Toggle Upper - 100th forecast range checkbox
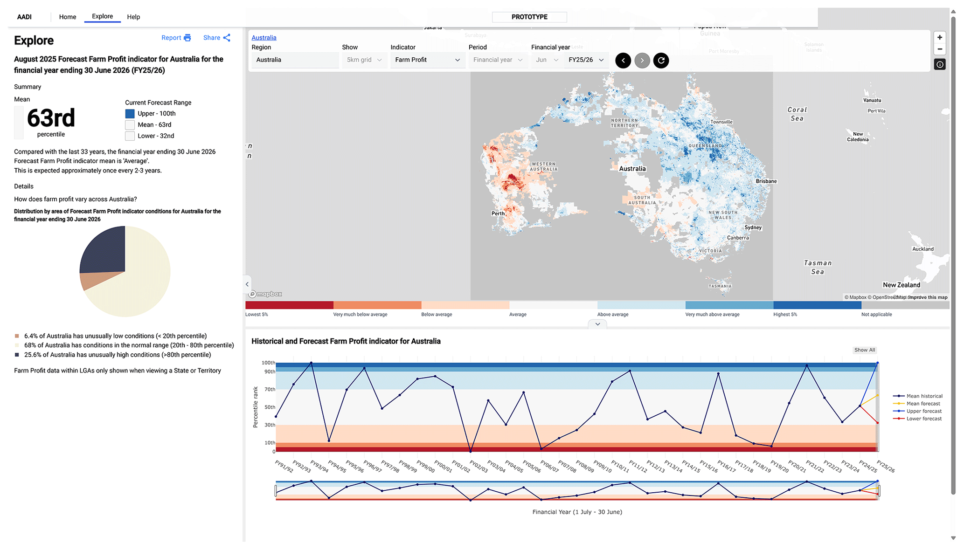 (130, 114)
